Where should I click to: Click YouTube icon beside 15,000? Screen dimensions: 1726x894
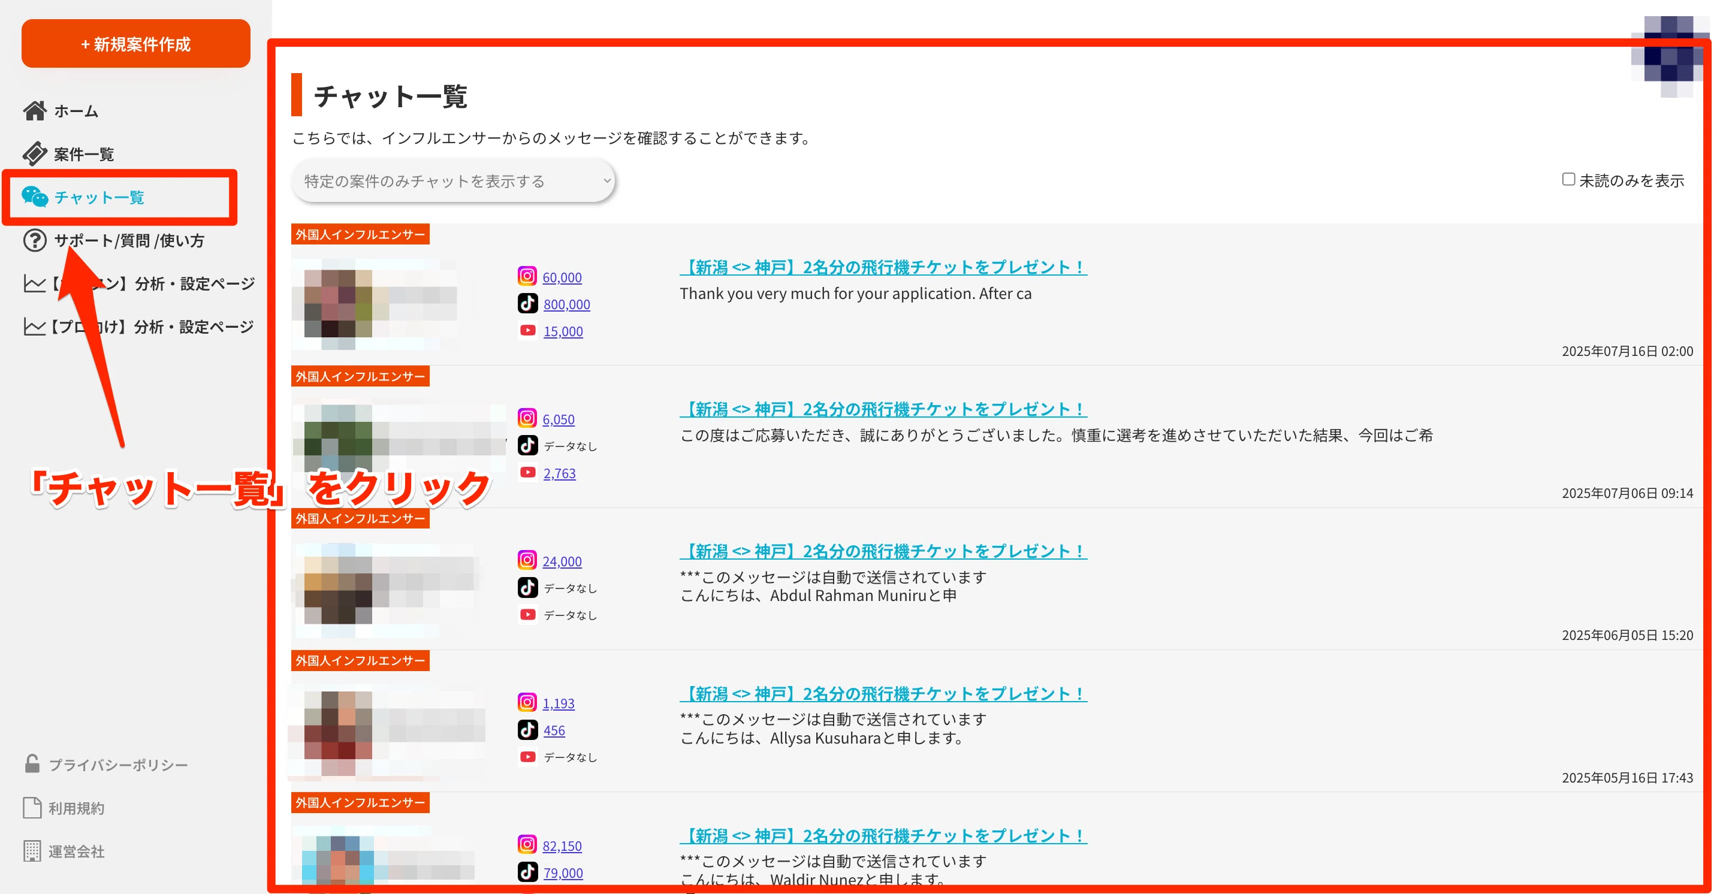527,330
